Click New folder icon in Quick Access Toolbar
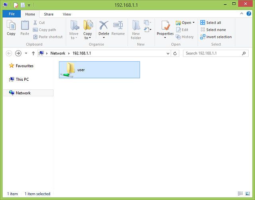 (x=23, y=5)
